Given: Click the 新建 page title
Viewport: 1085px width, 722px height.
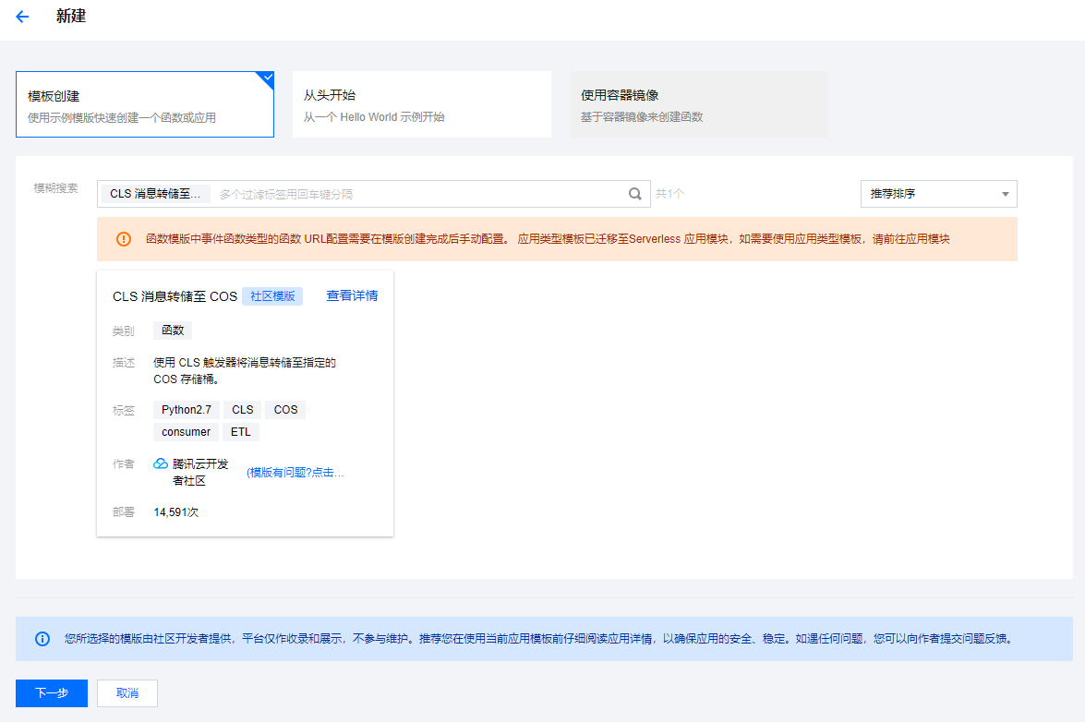Looking at the screenshot, I should tap(70, 17).
